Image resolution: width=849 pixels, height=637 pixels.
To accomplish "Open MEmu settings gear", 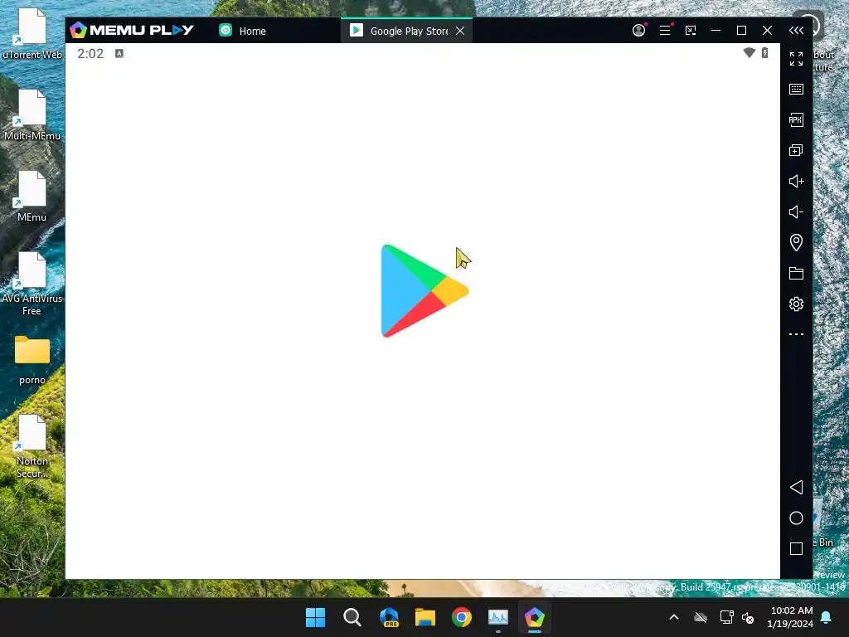I will click(x=796, y=304).
